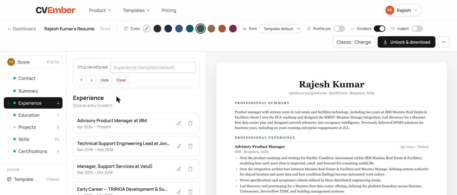Click the Title on résumé input field
Viewport: 457px width, 195px height.
click(153, 67)
